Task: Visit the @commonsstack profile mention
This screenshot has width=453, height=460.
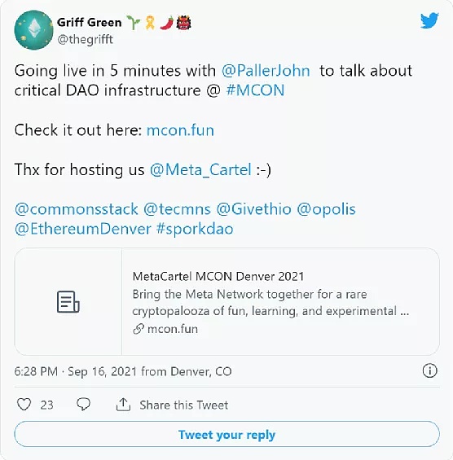Action: coord(77,209)
